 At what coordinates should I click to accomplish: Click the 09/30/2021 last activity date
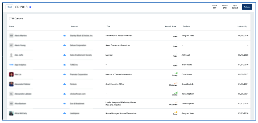(243, 84)
